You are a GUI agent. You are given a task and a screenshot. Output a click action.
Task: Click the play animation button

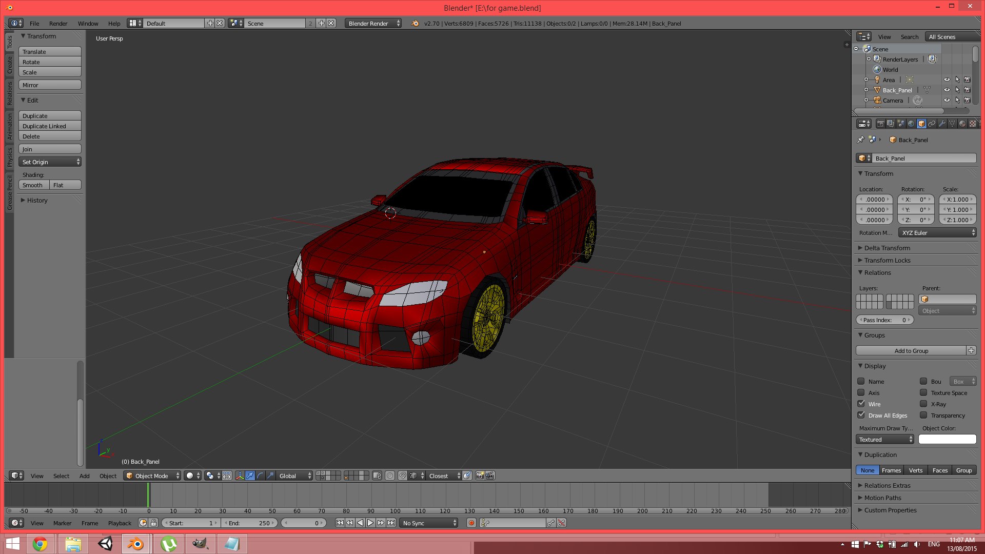[x=370, y=523]
